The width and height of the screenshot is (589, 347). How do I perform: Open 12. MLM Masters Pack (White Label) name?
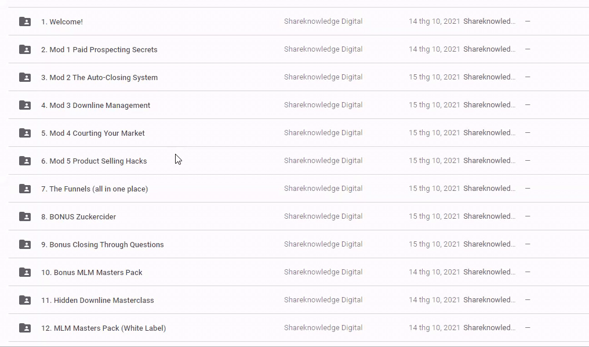pos(103,328)
